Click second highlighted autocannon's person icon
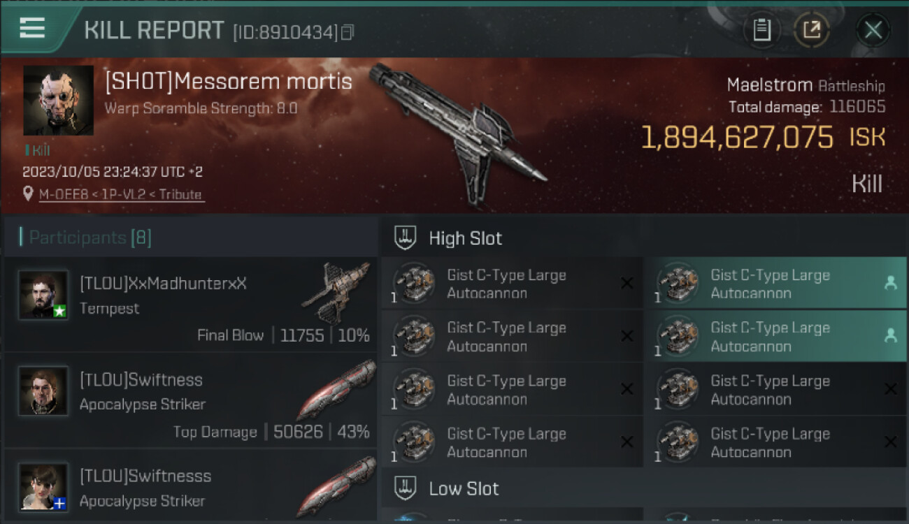The height and width of the screenshot is (524, 909). tap(890, 336)
